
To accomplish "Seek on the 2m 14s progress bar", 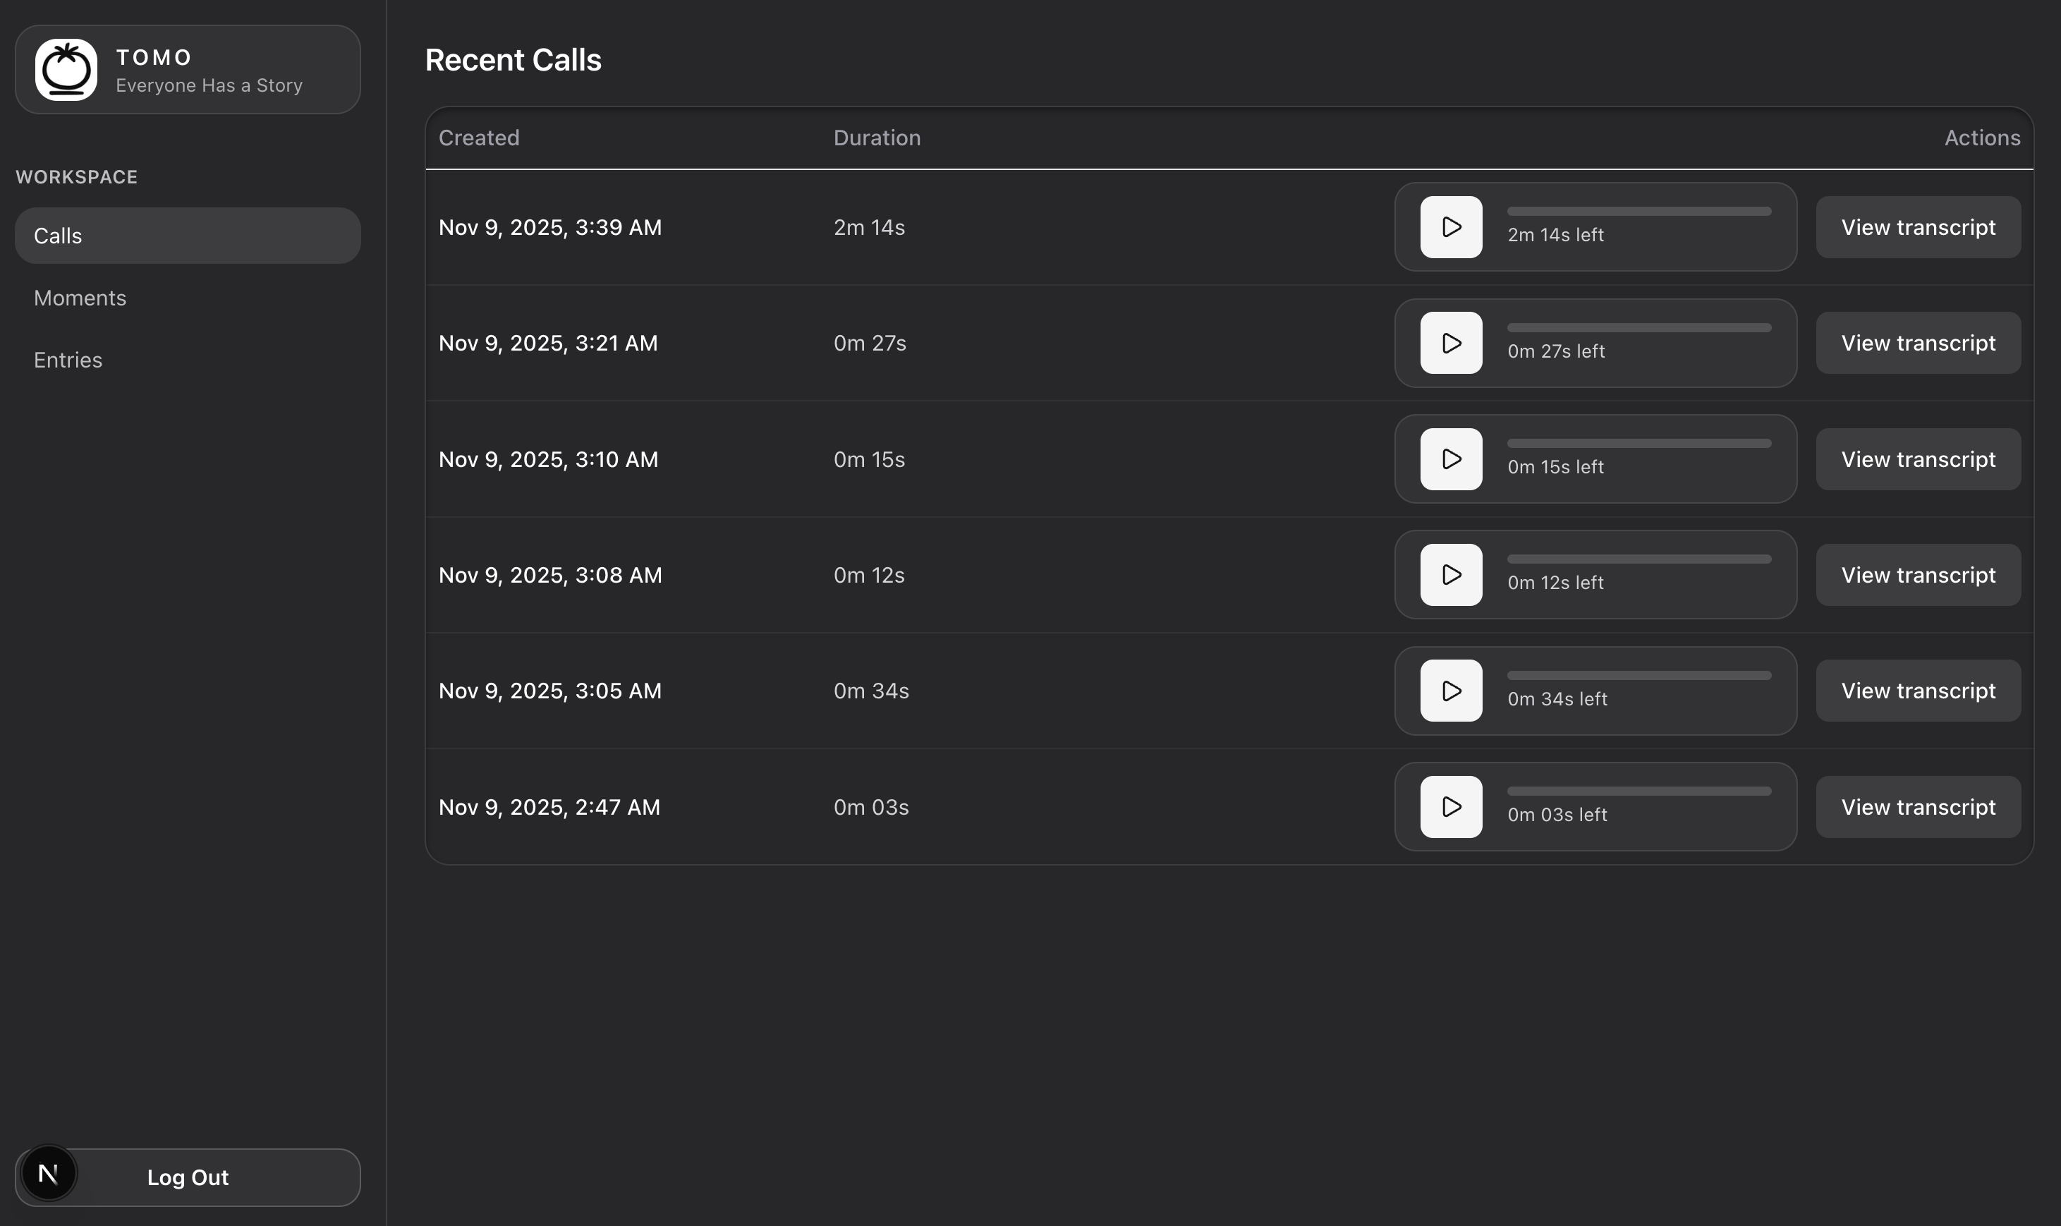I will (x=1638, y=212).
